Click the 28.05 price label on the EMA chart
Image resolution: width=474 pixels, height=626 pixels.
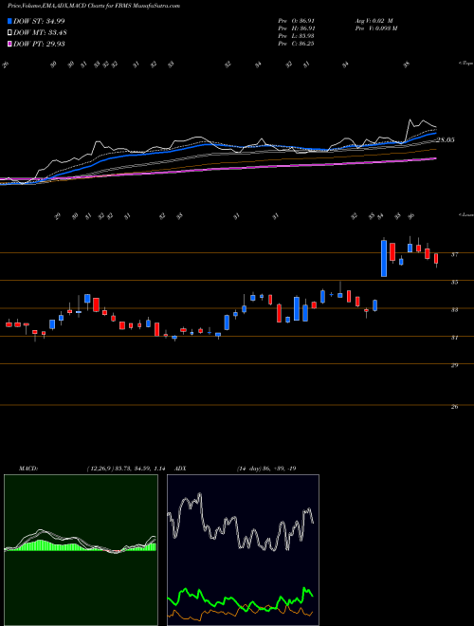coord(446,140)
